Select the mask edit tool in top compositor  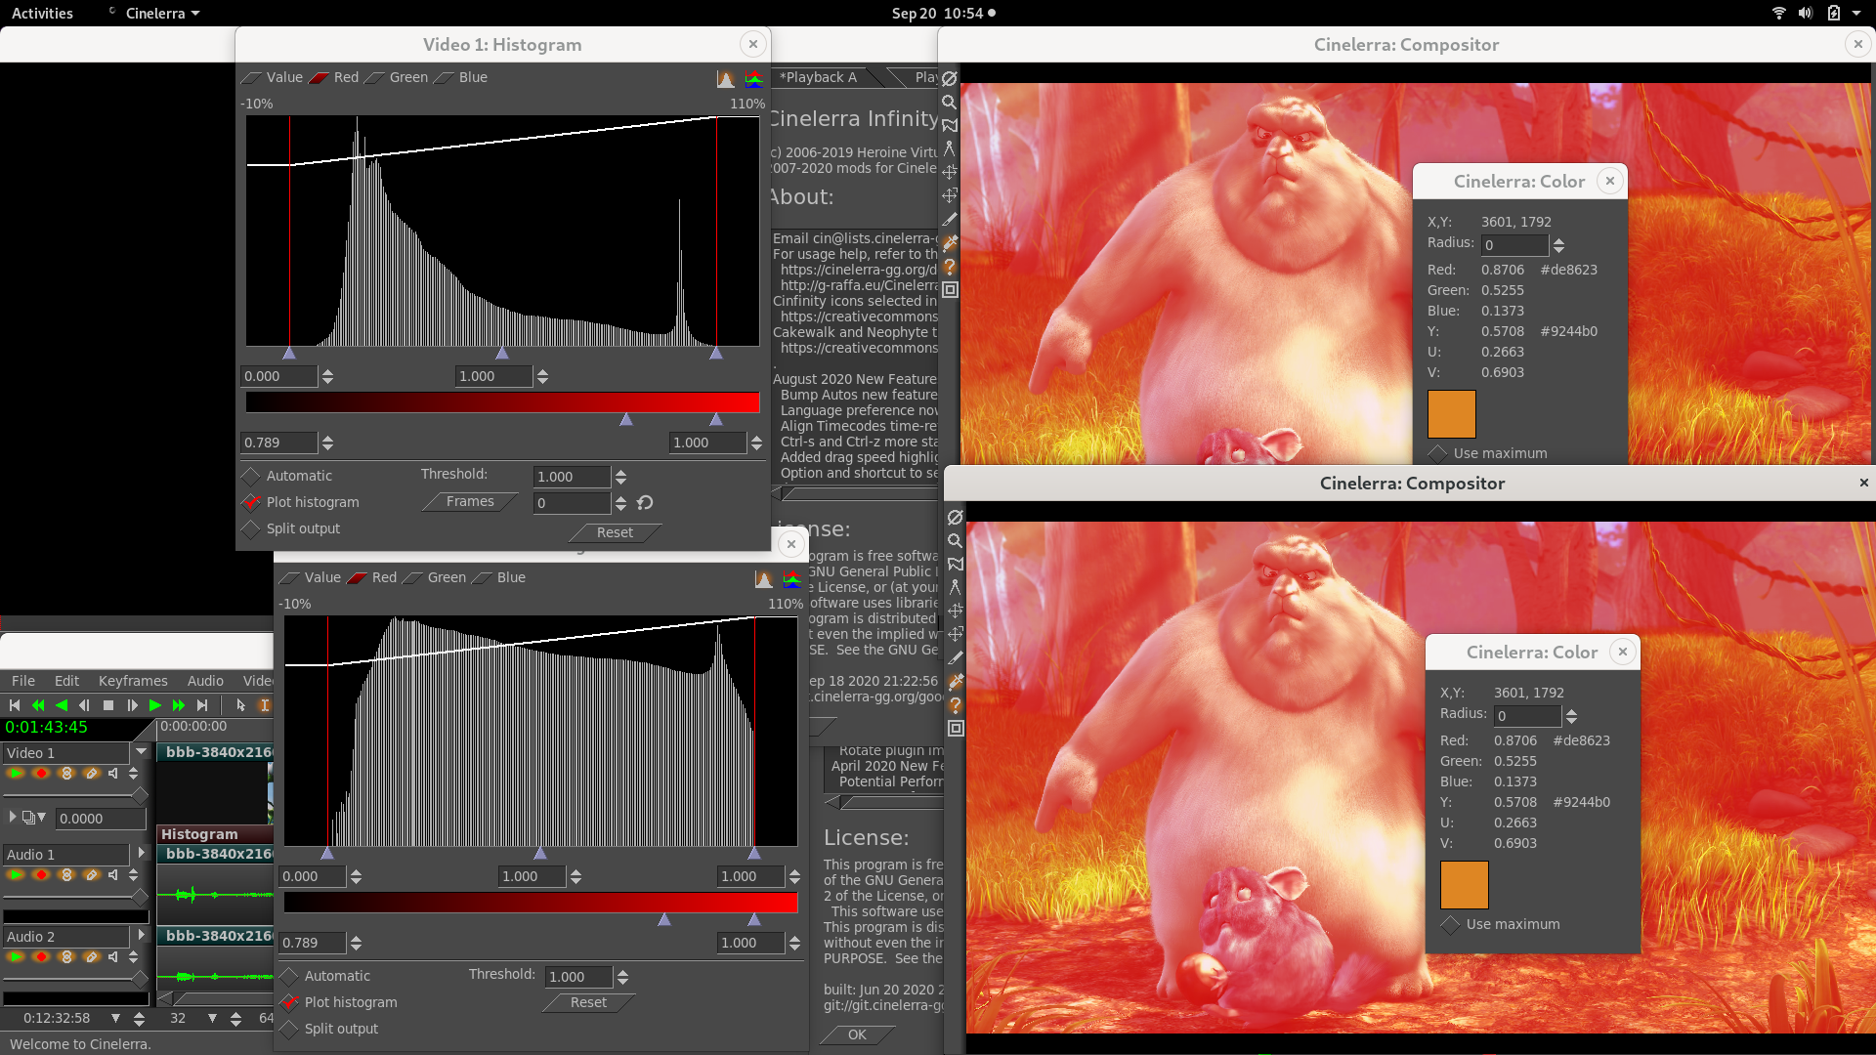point(950,125)
